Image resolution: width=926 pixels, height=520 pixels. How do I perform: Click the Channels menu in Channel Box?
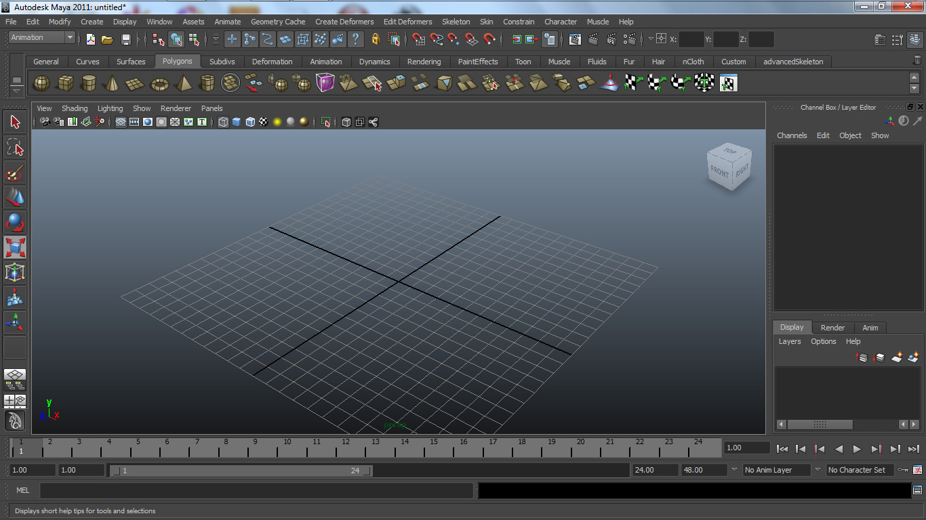coord(792,135)
